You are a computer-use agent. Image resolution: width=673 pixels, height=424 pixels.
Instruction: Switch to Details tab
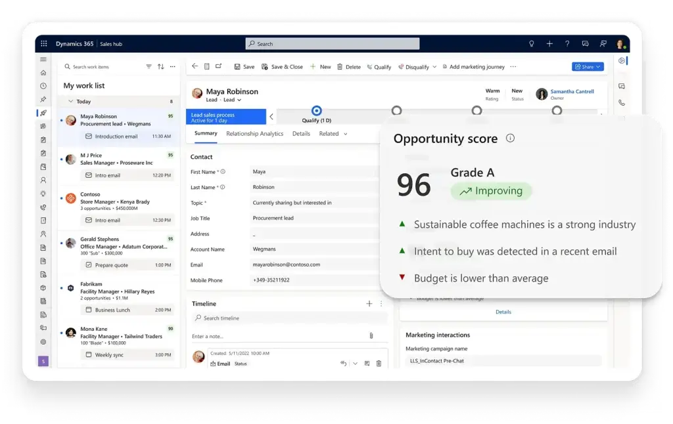[x=301, y=134]
